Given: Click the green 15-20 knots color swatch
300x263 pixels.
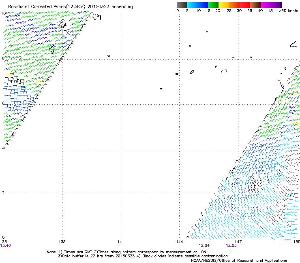Looking at the screenshot, I should pos(213,5).
